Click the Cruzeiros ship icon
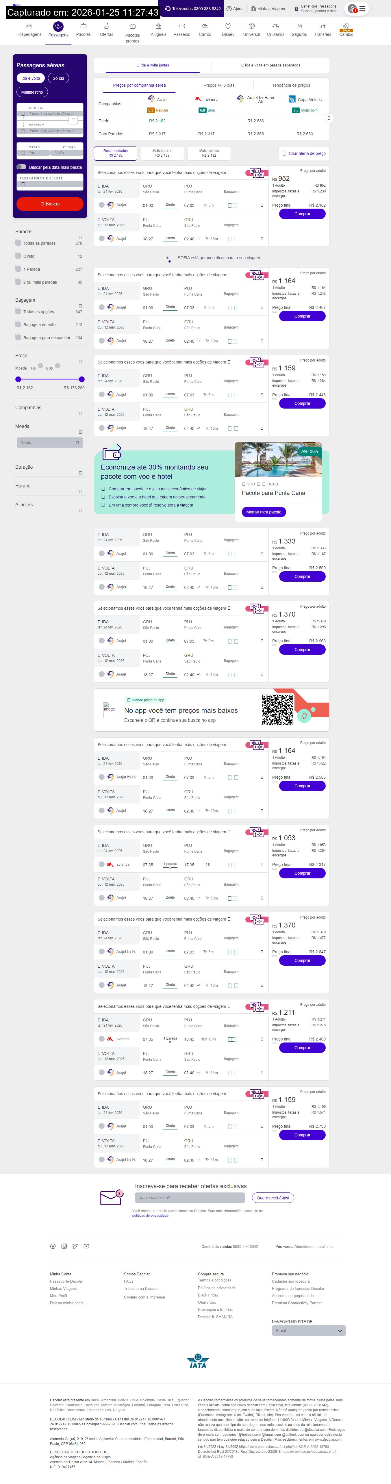The height and width of the screenshot is (1484, 391). click(275, 27)
